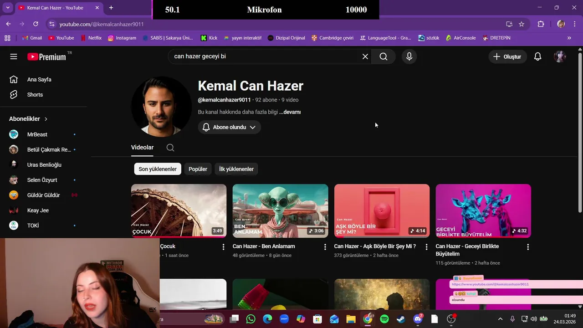
Task: Open the YouTube guide hamburger menu
Action: (x=14, y=56)
